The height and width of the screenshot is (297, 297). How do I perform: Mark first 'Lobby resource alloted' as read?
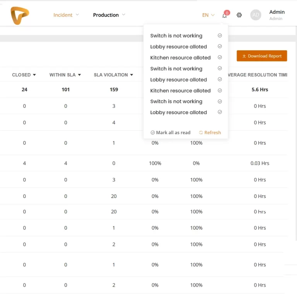[220, 46]
